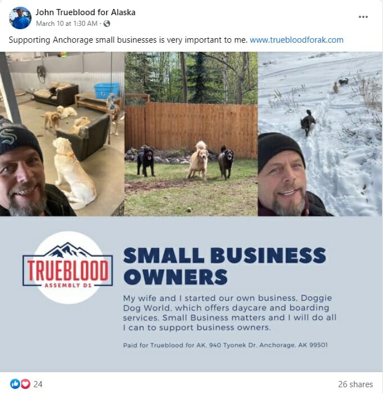The image size is (383, 394).
Task: Click the Small Business Owners heading
Action: (224, 266)
